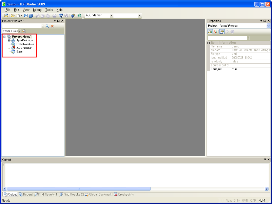Image resolution: width=272 pixels, height=204 pixels.
Task: Switch to the Find Results 1 tab
Action: tap(46, 195)
